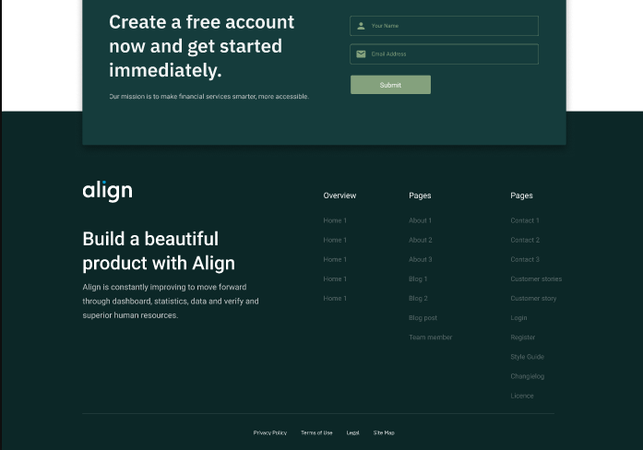The height and width of the screenshot is (450, 643).
Task: Click the Site Map link
Action: (384, 432)
